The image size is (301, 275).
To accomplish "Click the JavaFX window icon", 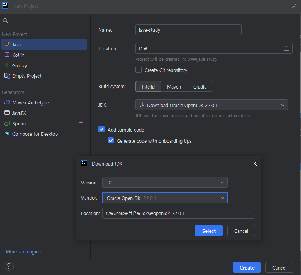I will (7, 113).
